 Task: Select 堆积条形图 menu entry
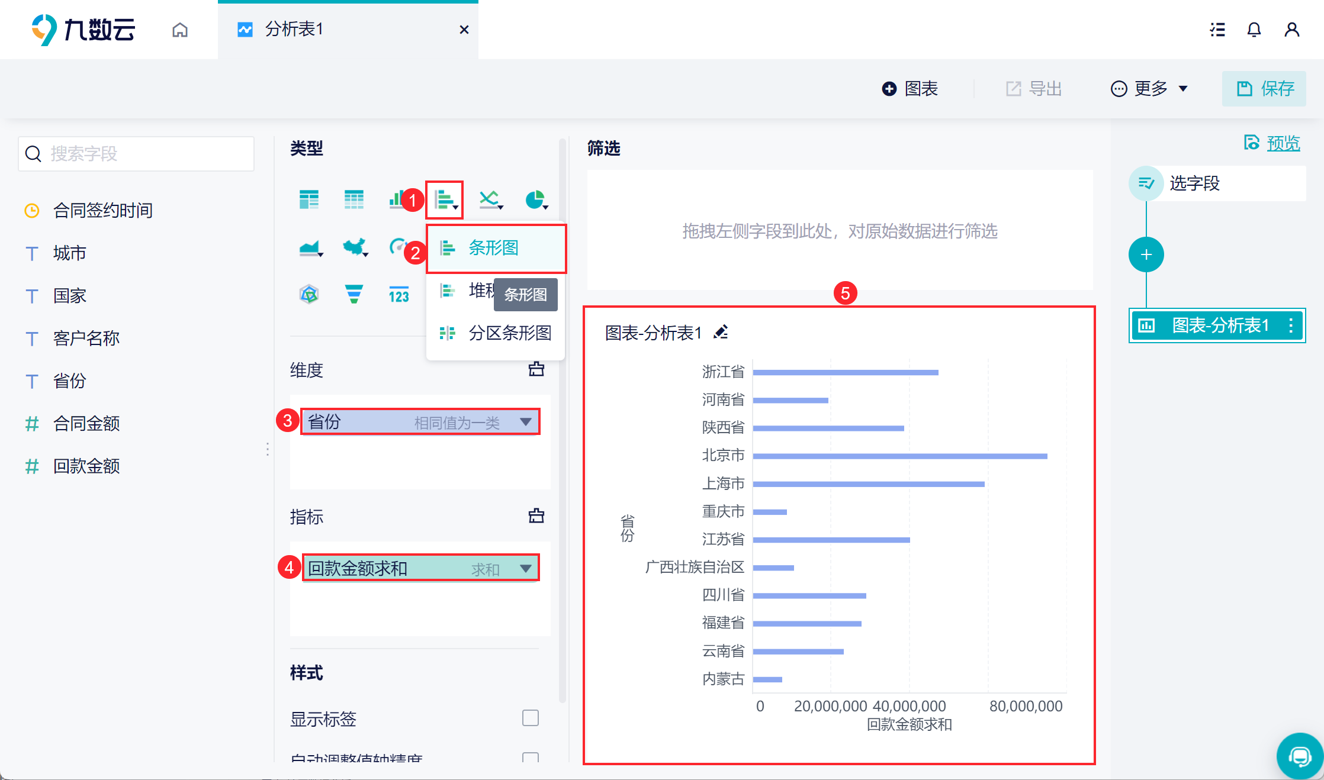point(462,291)
